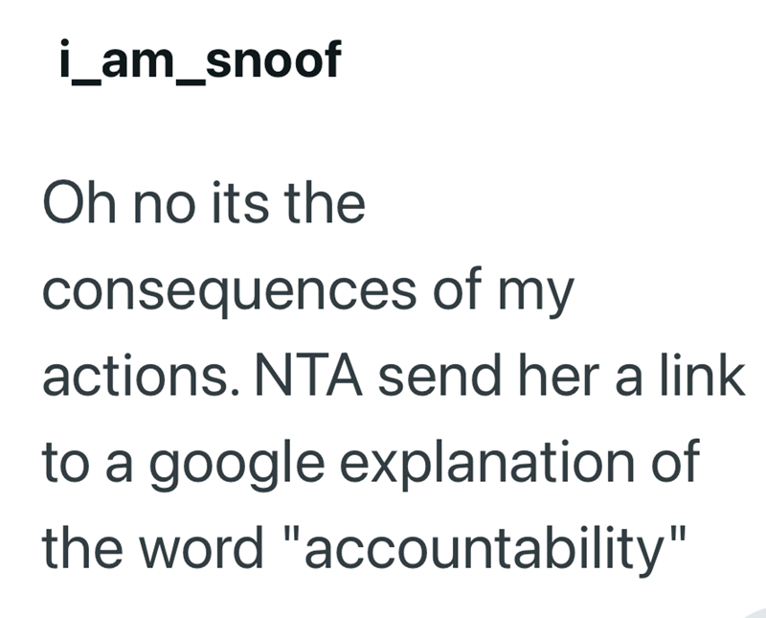766x618 pixels.
Task: Click the "NTA" verdict in the comment
Action: click(308, 375)
